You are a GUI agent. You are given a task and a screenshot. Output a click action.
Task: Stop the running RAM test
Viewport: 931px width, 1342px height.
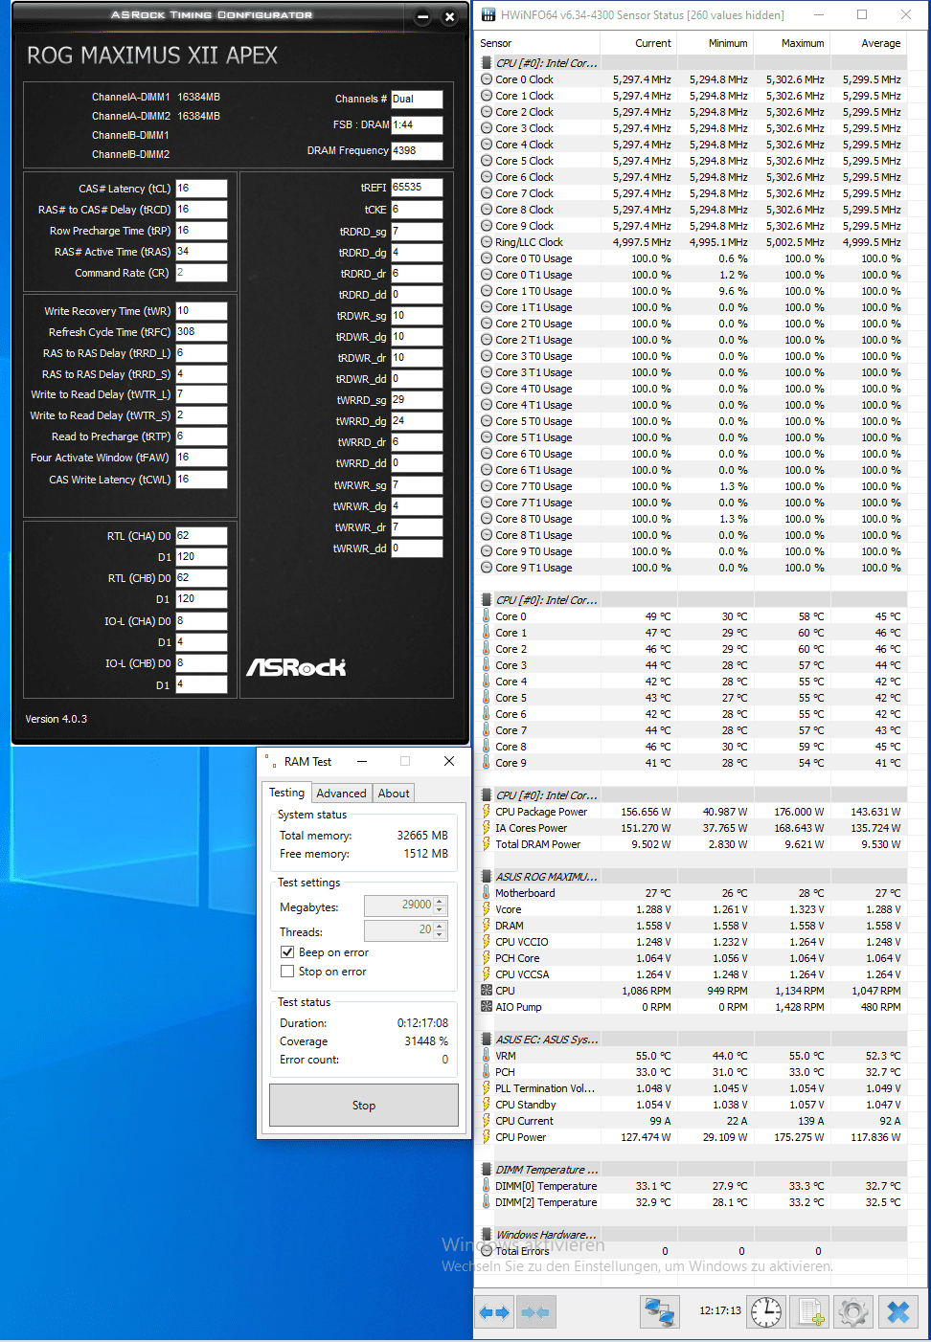pyautogui.click(x=364, y=1106)
